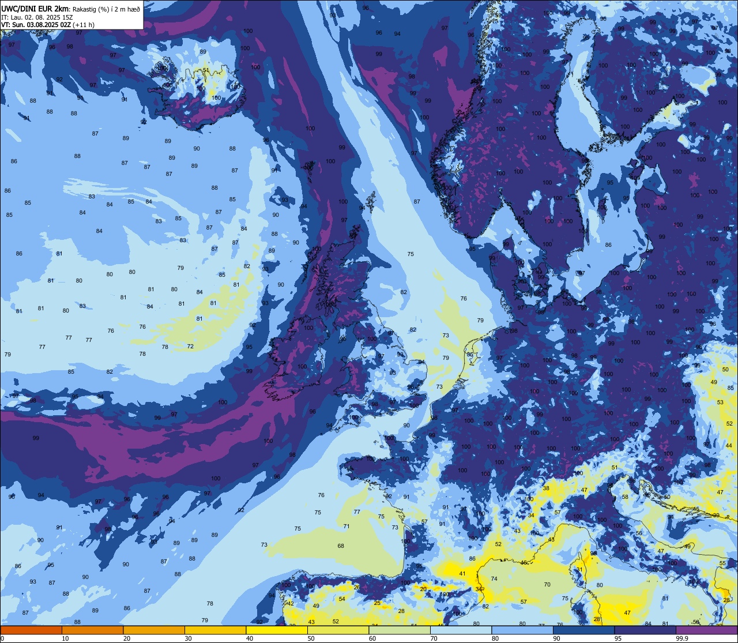Screen dimensions: 738x643
Task: Choose the medium blue 90–95 legend swatch
Action: point(583,630)
